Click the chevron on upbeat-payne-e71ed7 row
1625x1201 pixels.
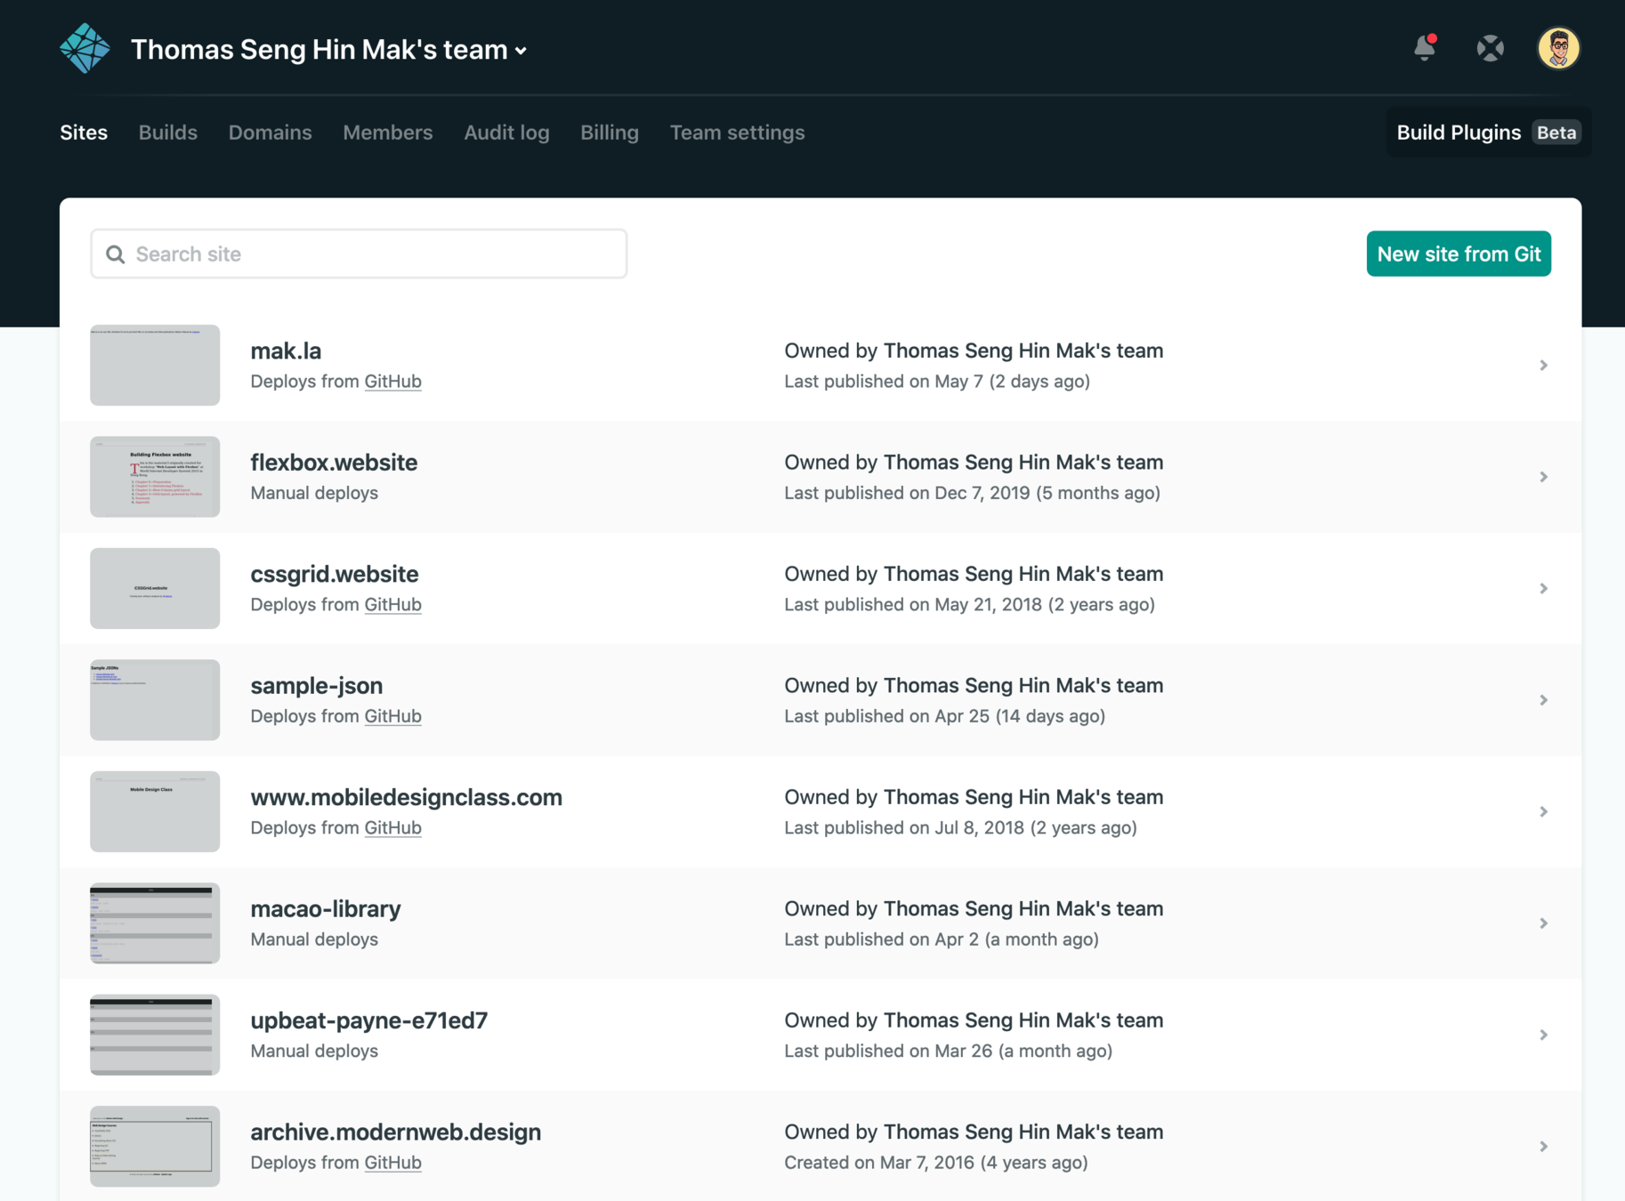[1544, 1036]
